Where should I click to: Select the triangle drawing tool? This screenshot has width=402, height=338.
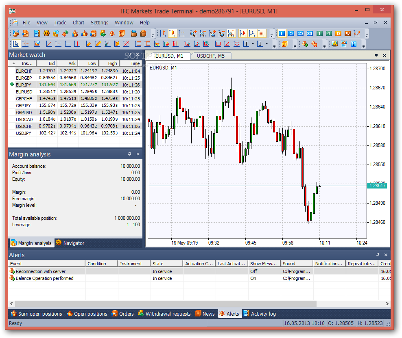(227, 44)
